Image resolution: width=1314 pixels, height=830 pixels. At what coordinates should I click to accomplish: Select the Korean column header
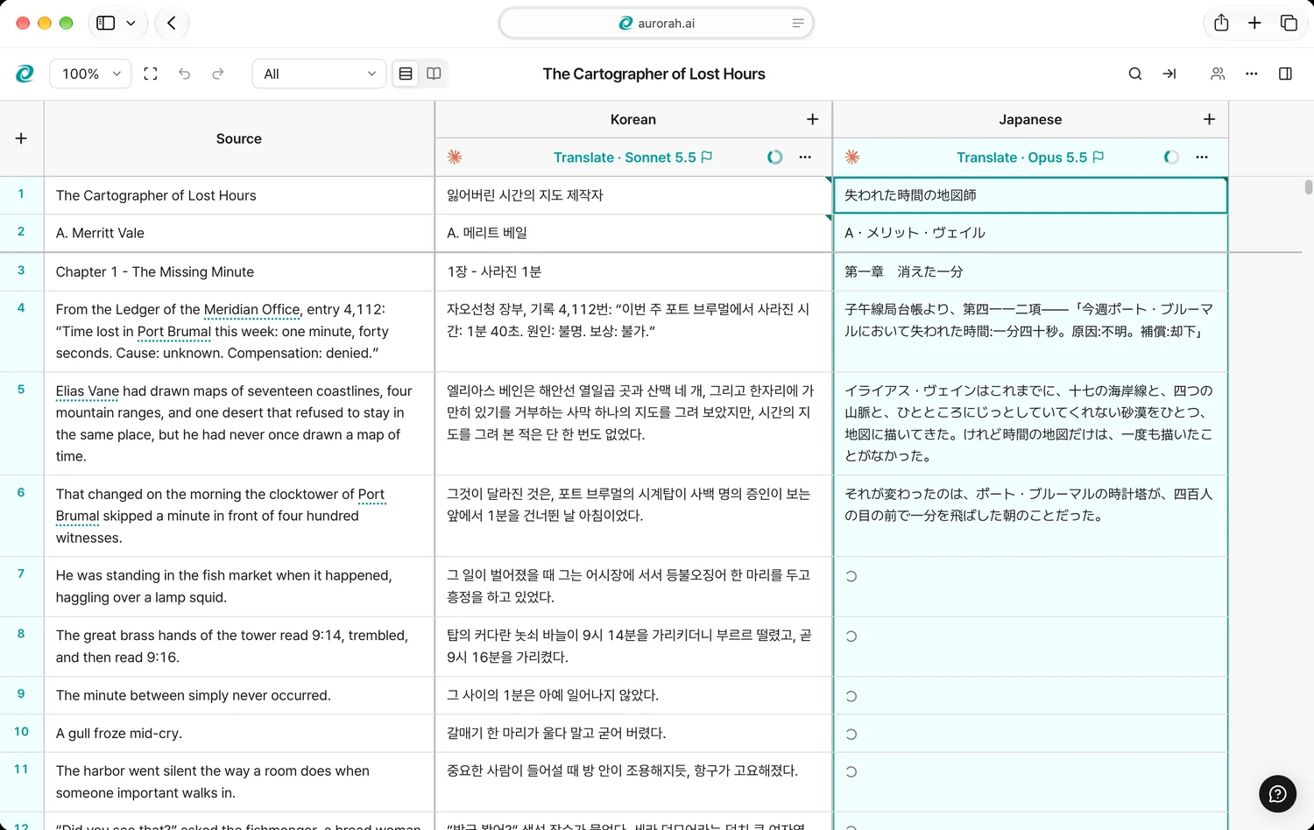click(633, 120)
